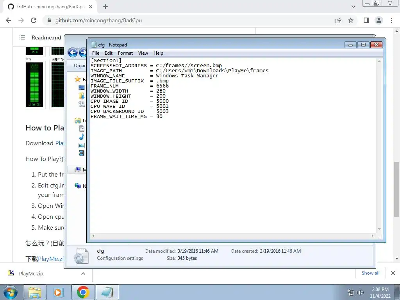
Task: Open the Windows Start button
Action: pos(11,292)
